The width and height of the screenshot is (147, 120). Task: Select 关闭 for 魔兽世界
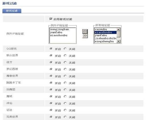(x=65, y=76)
